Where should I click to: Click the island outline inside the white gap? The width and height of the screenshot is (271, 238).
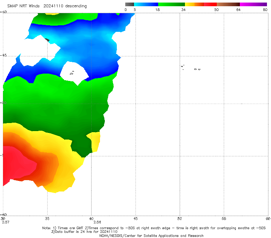tap(72, 73)
